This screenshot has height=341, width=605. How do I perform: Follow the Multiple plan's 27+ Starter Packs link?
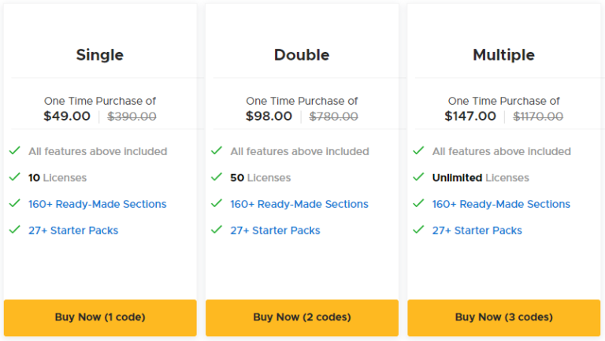coord(477,231)
